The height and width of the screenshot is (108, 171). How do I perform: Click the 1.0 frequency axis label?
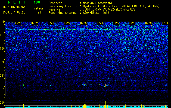coord(2,49)
